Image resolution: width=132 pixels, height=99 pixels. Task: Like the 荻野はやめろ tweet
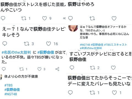[114, 18]
